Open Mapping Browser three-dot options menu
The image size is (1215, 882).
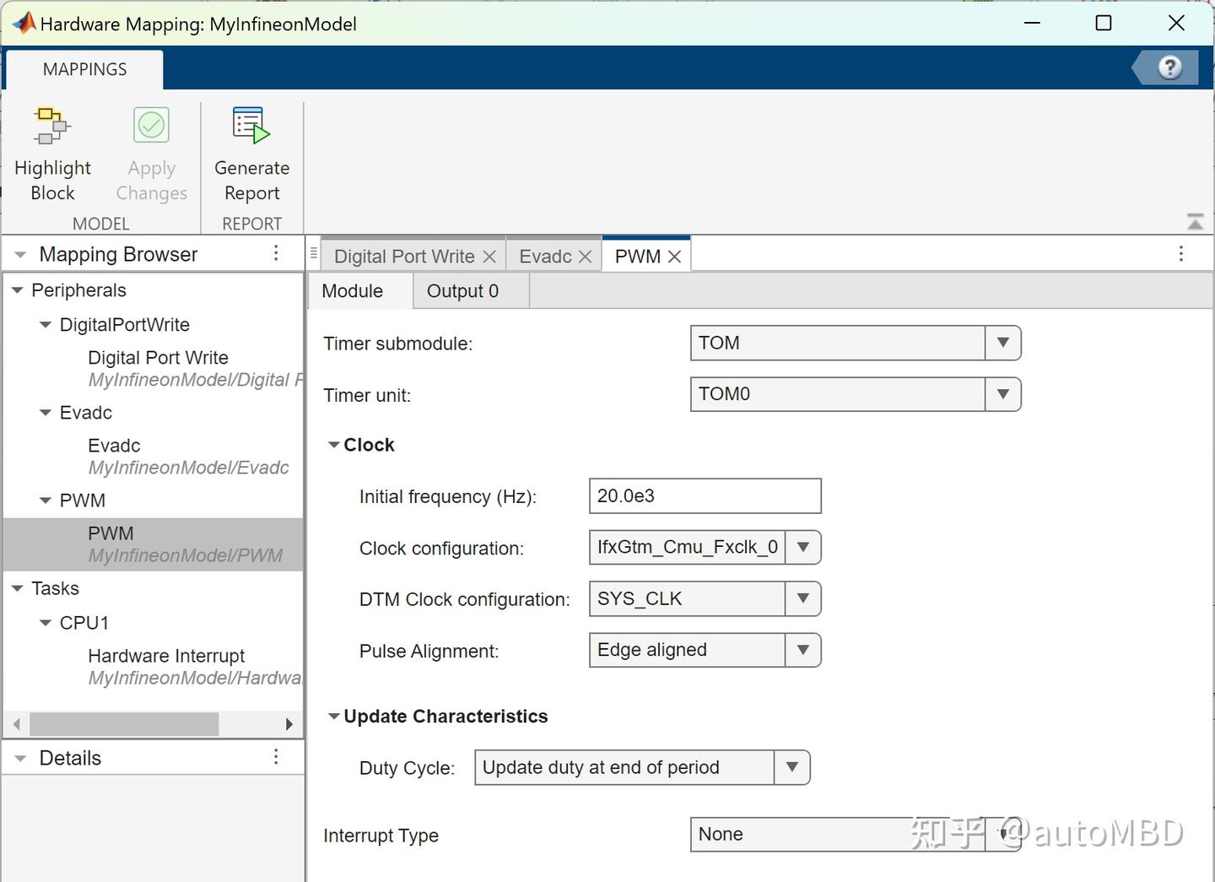point(276,253)
